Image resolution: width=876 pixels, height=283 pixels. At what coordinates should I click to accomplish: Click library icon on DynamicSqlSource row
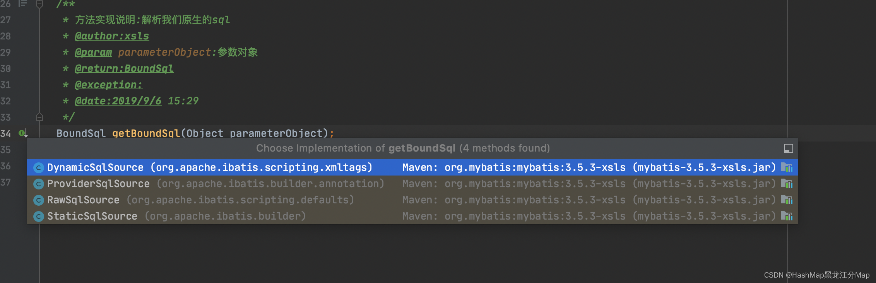787,167
